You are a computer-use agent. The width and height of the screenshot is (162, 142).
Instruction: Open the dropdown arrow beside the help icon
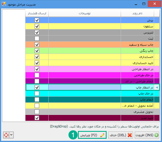point(11,135)
